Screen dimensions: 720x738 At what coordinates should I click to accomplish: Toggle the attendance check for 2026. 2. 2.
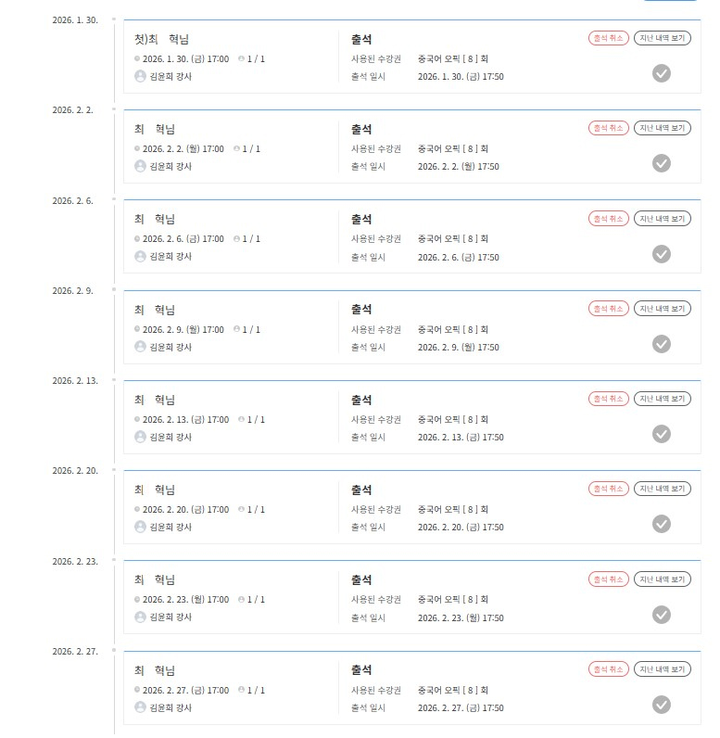point(661,163)
